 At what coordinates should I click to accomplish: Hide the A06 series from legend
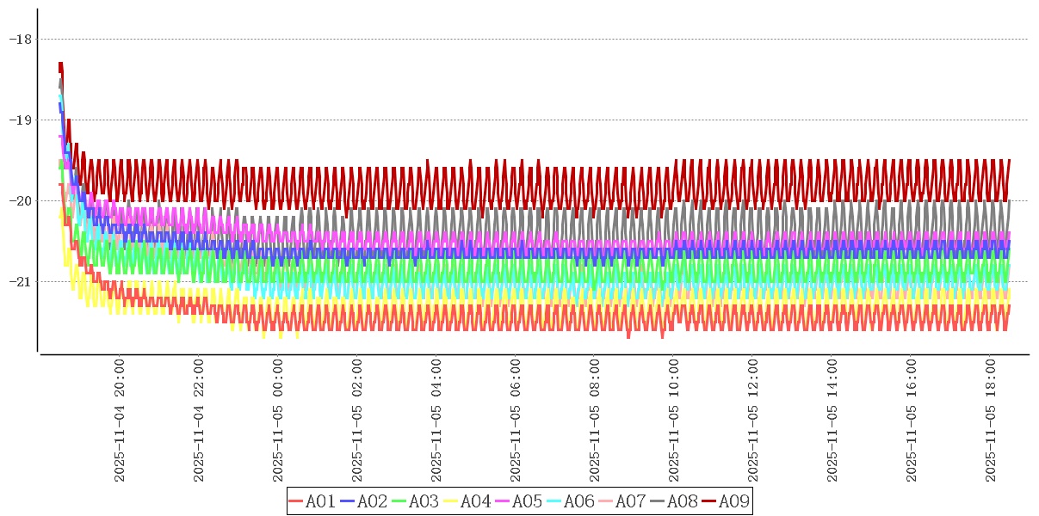(x=578, y=501)
